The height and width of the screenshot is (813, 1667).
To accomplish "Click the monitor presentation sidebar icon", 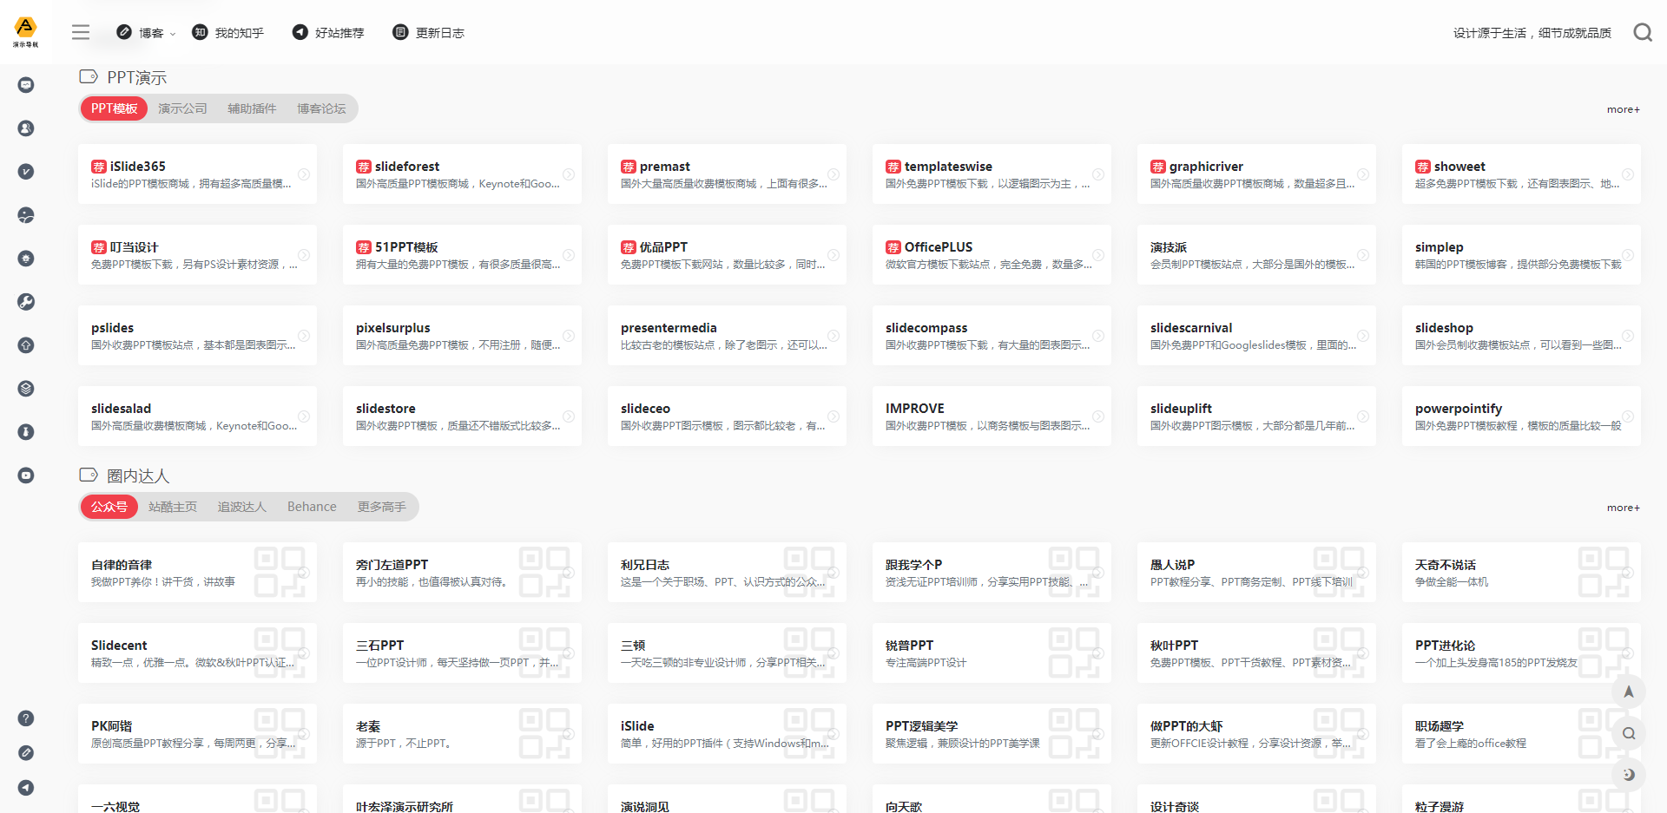I will 26,85.
